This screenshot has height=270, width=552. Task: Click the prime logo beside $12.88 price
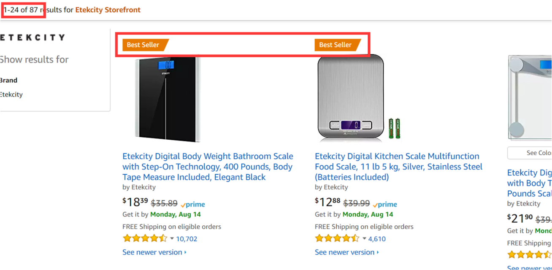click(x=385, y=204)
